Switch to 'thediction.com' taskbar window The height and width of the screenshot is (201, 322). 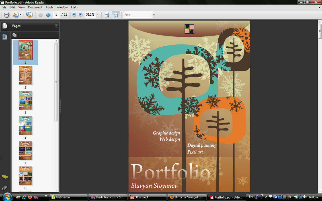tap(108, 197)
